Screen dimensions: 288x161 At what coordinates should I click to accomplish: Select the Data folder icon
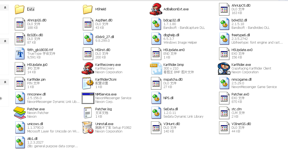pos(20,9)
